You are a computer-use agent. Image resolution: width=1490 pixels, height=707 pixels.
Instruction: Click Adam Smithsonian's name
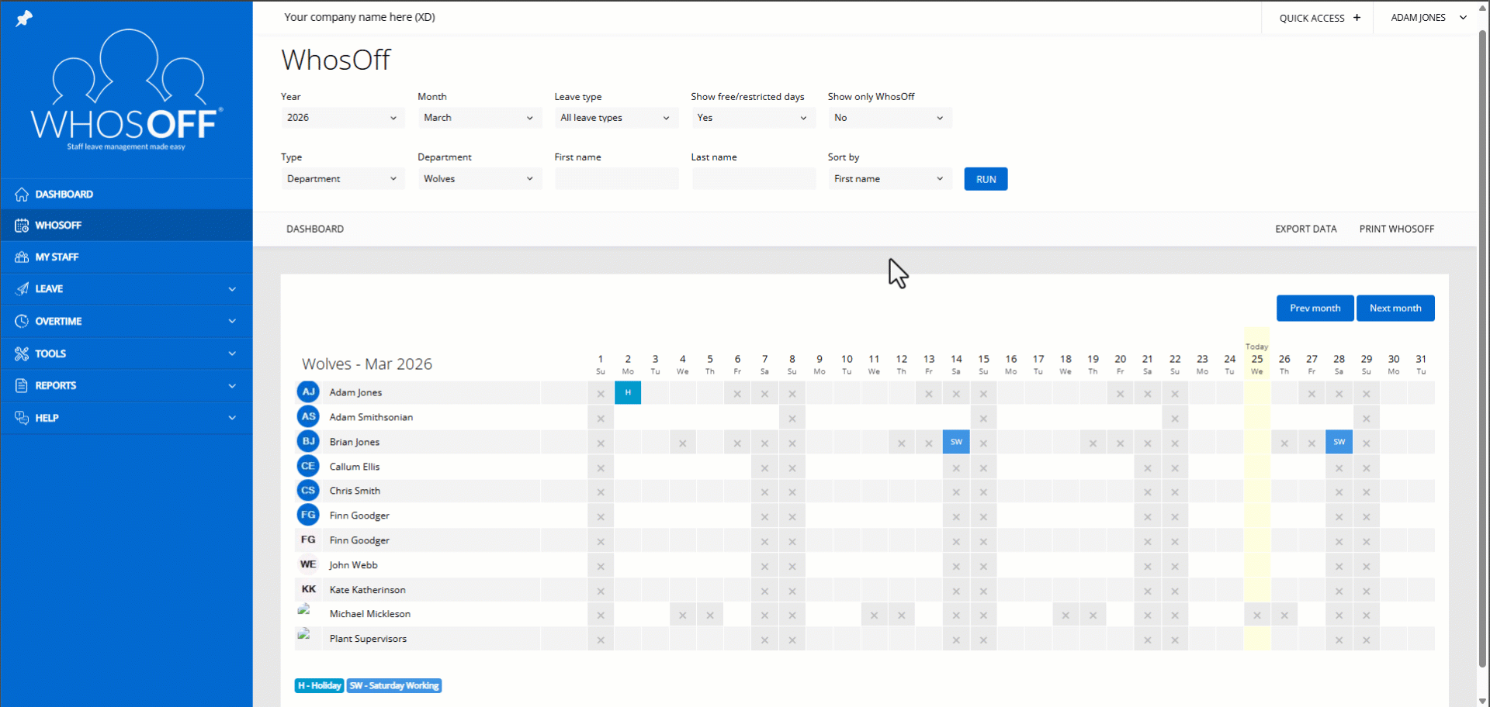click(x=371, y=417)
